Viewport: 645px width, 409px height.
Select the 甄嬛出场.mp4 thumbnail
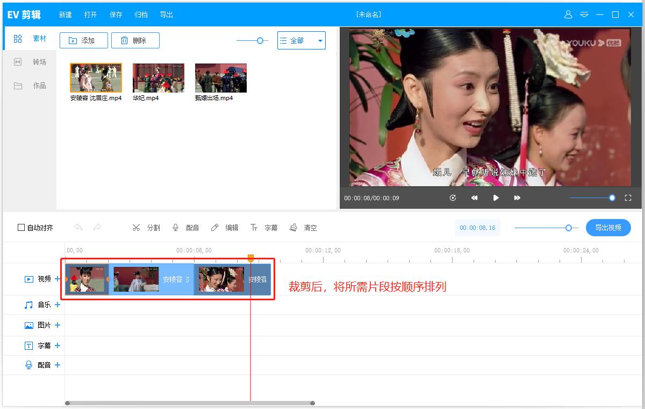[221, 78]
